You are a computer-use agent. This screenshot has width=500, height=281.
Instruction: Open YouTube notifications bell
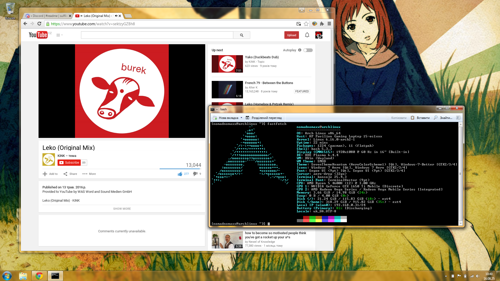click(307, 35)
